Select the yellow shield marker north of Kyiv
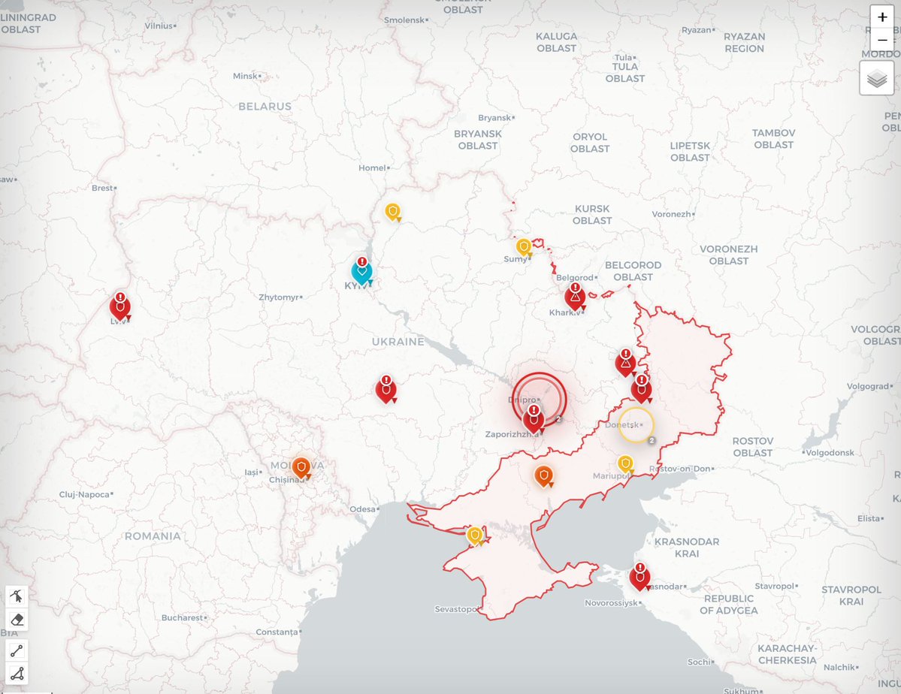The image size is (901, 694). [392, 212]
